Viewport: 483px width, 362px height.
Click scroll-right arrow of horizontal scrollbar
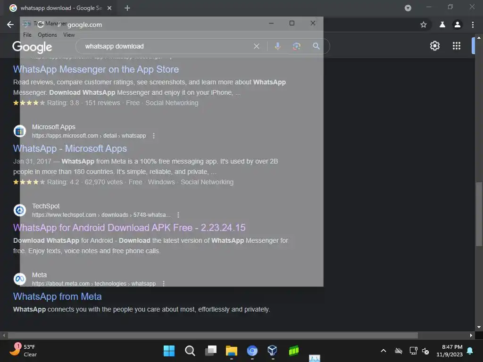click(x=471, y=335)
